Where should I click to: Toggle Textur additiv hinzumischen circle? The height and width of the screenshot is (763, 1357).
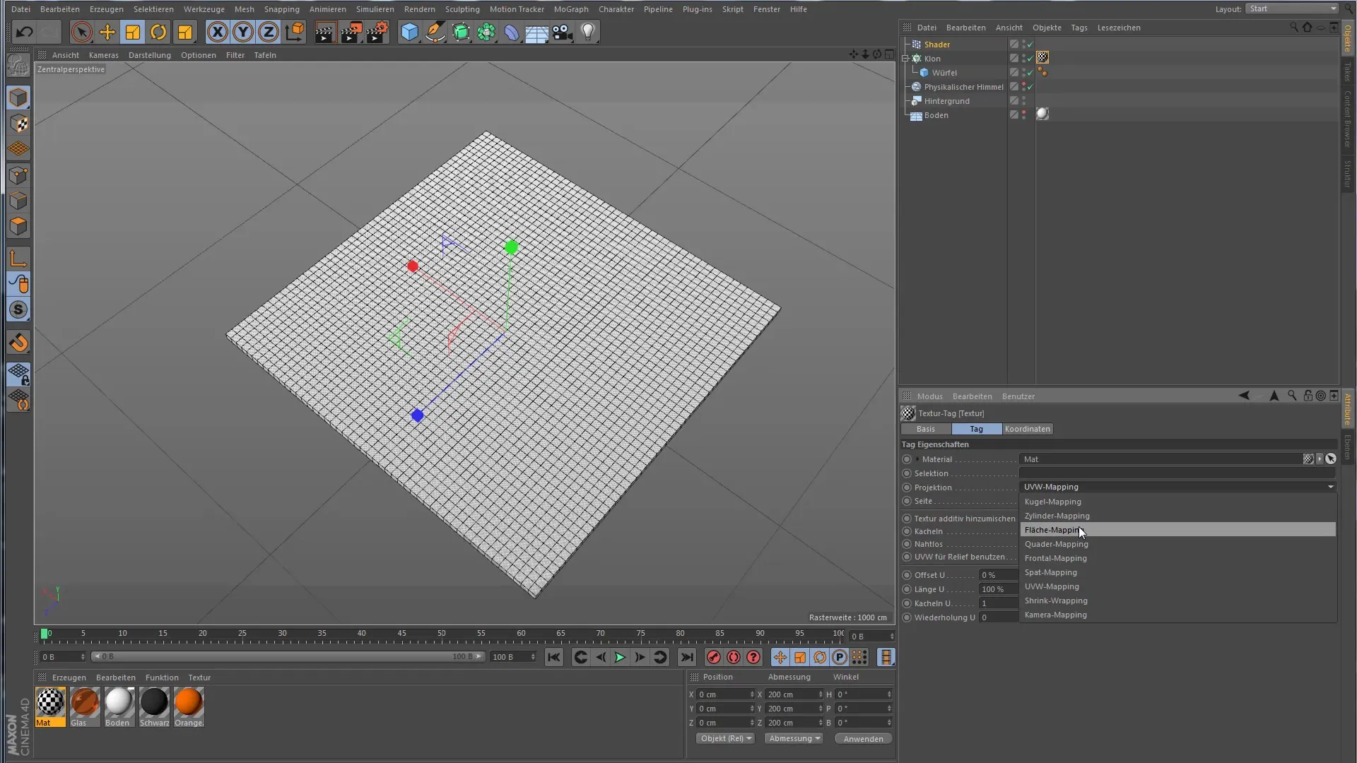907,519
